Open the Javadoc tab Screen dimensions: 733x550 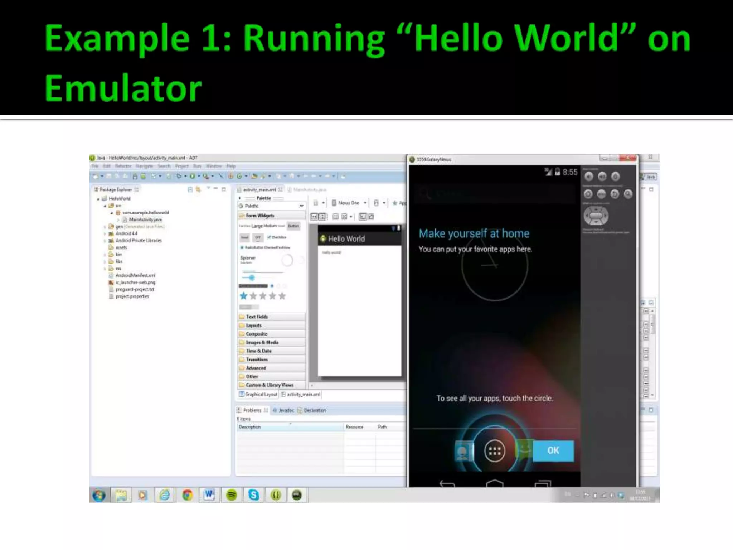[x=286, y=410]
